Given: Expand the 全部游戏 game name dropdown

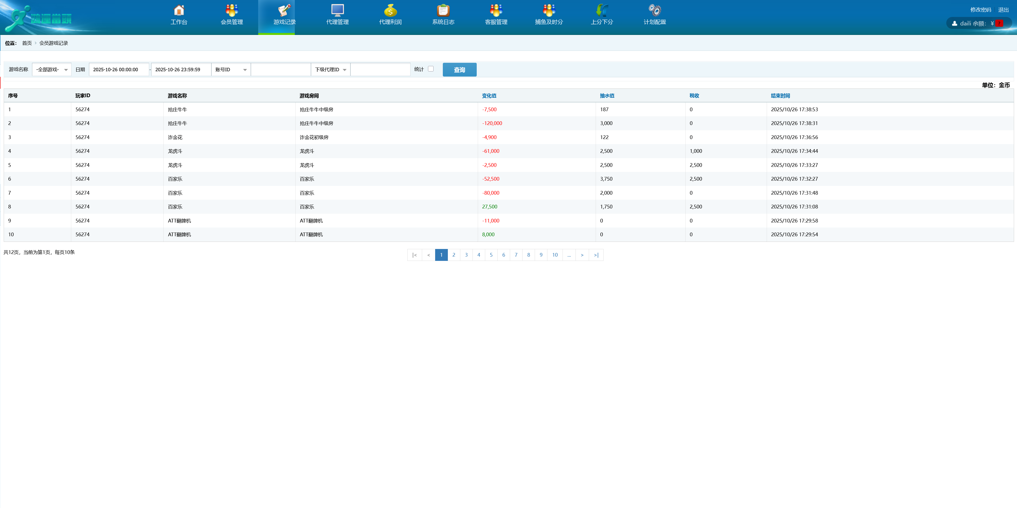Looking at the screenshot, I should click(x=52, y=69).
